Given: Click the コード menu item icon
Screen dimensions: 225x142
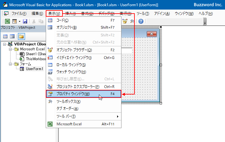Looking at the screenshot, I should (x=50, y=20).
